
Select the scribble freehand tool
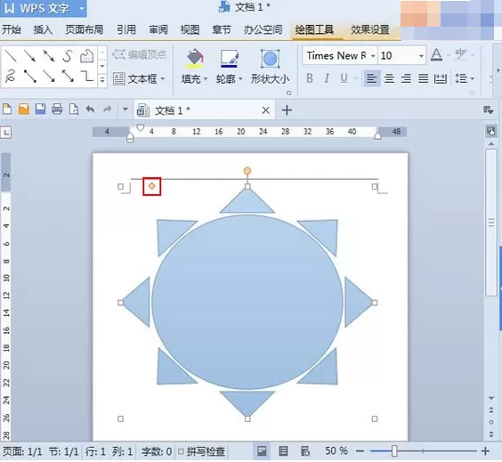coord(11,77)
